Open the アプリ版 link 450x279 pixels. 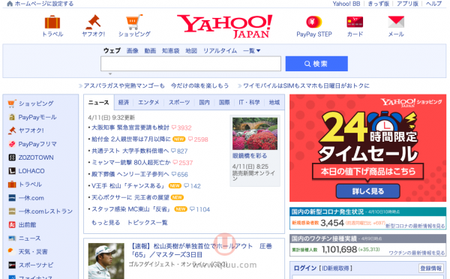tap(407, 4)
